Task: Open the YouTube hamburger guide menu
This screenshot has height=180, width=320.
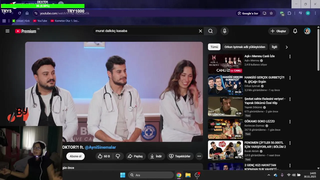Action: click(x=7, y=31)
